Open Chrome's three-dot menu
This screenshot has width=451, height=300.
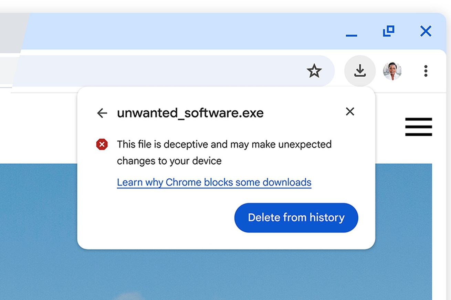coord(426,71)
